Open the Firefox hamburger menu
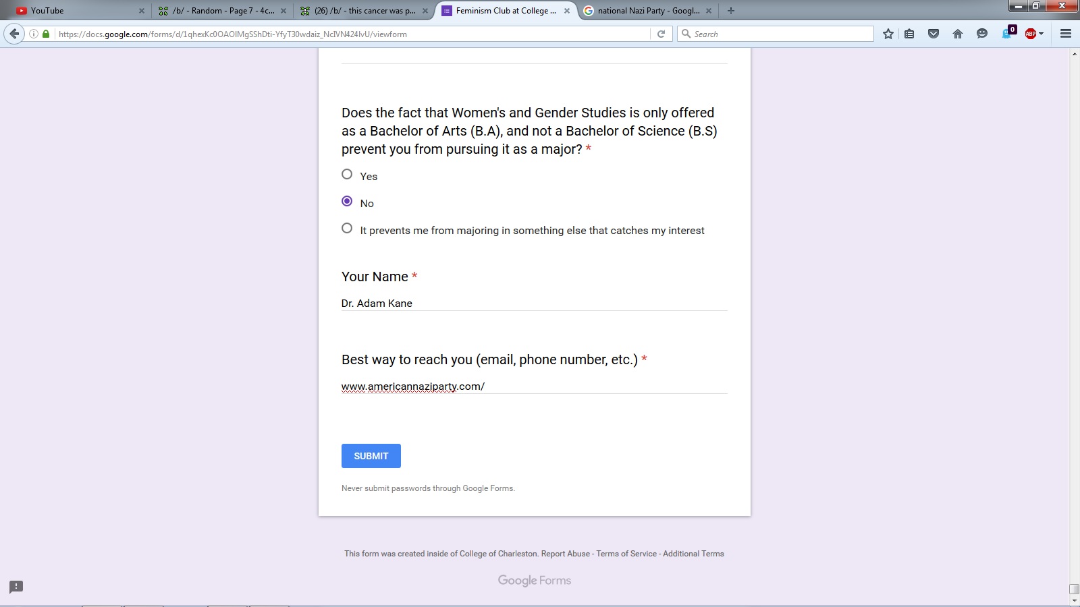Image resolution: width=1080 pixels, height=607 pixels. [1066, 34]
